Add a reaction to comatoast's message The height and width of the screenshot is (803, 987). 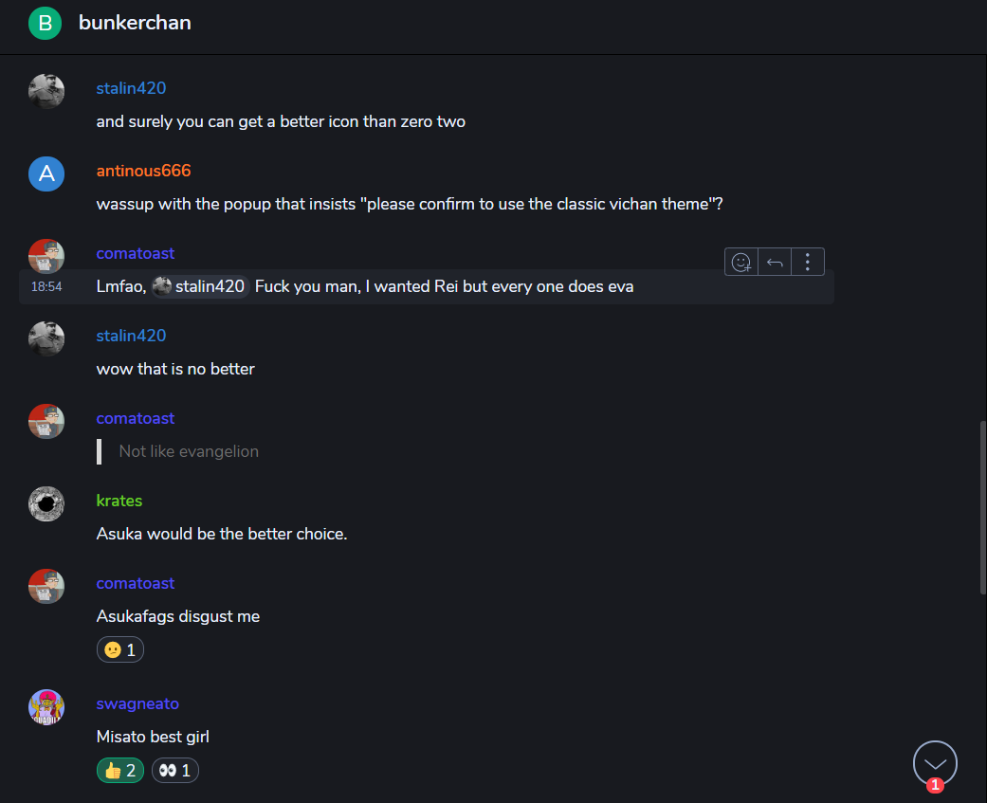pyautogui.click(x=740, y=262)
